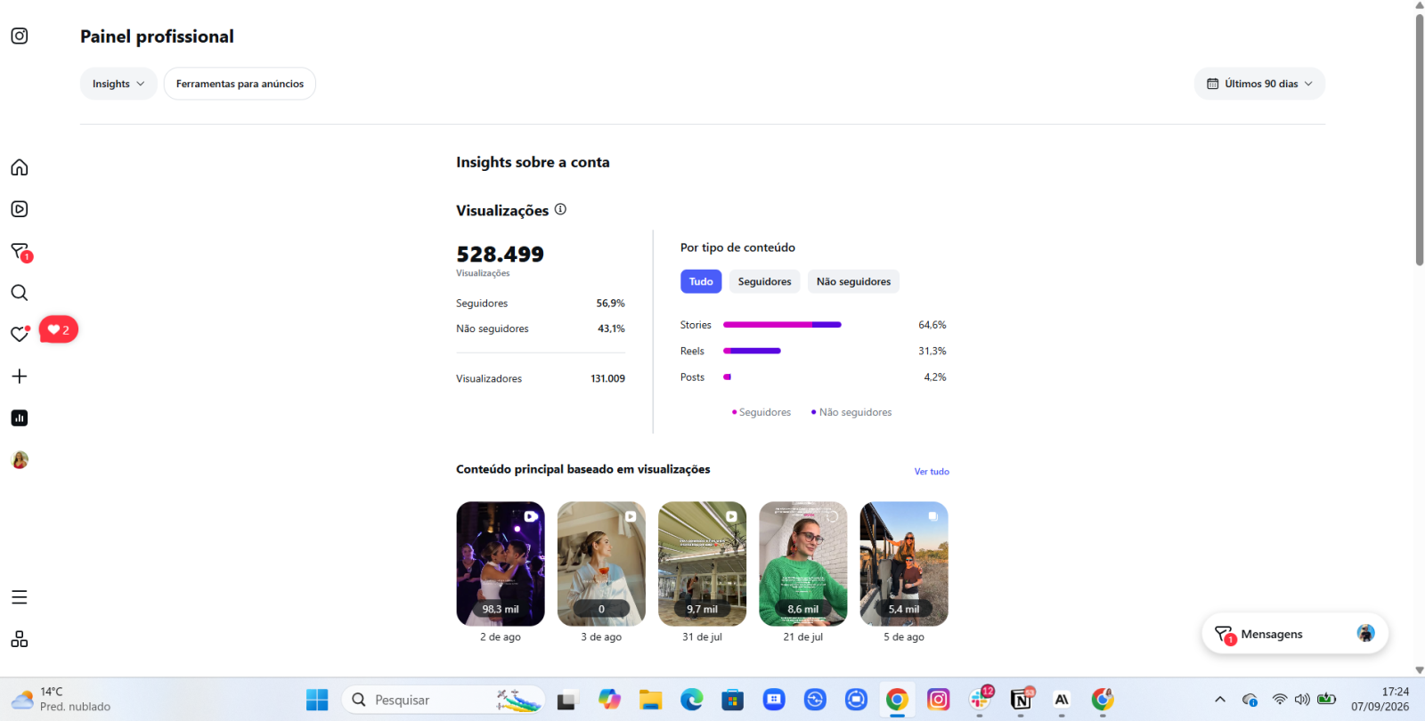
Task: Click the 528.499 total views number
Action: click(x=500, y=254)
